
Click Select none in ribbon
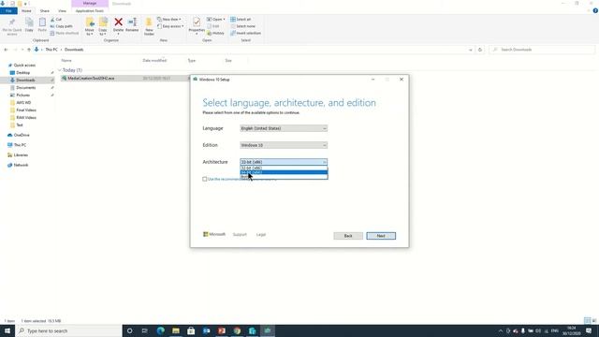[243, 26]
